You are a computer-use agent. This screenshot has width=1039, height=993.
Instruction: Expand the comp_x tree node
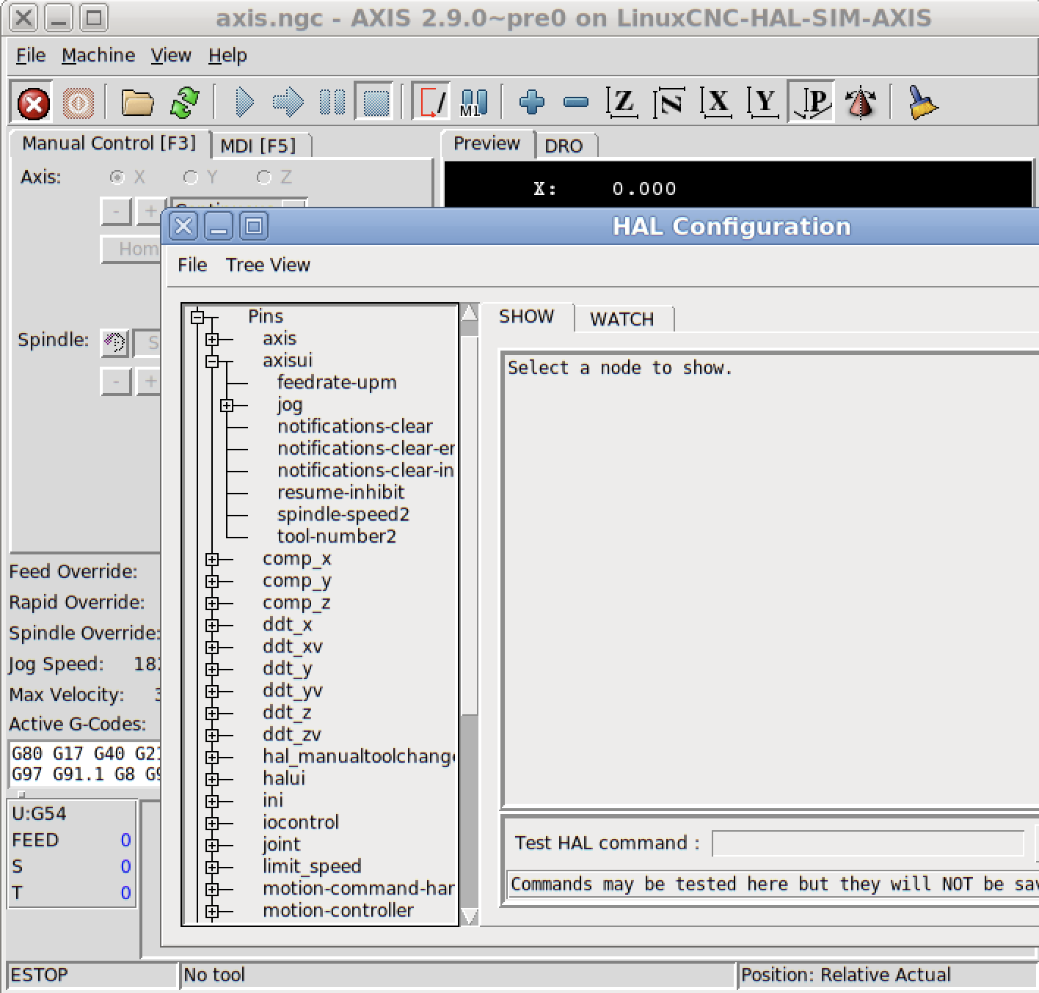point(212,559)
